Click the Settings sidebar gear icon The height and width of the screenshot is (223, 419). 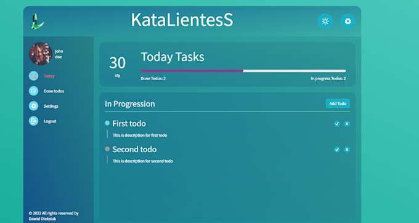click(33, 106)
